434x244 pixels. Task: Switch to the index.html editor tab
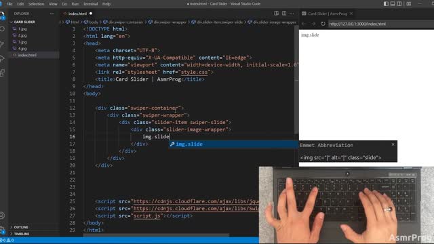coord(77,14)
